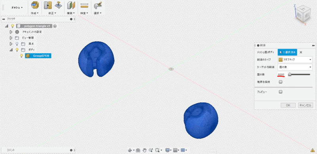This screenshot has height=154, width=317.
Task: Click OK in the 削減 dialog
Action: pos(288,105)
